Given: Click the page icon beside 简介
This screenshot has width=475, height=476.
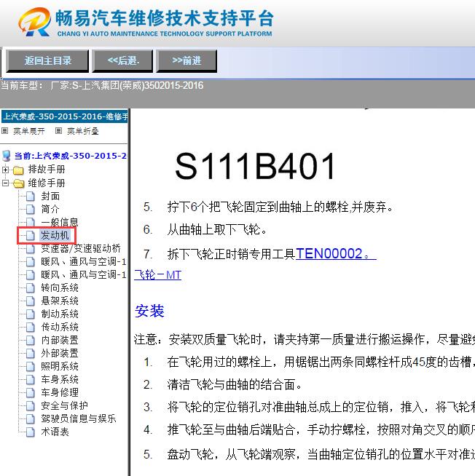Looking at the screenshot, I should click(31, 210).
